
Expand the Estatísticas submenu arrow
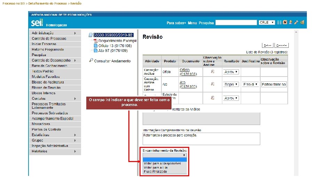(x=75, y=135)
